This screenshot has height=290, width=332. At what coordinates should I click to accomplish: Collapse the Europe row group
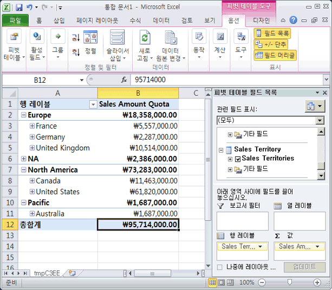[24, 115]
